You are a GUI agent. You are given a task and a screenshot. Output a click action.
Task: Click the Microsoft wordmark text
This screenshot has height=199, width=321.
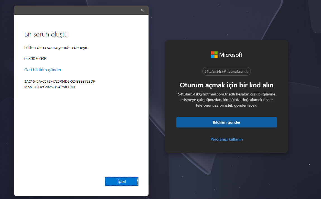click(231, 55)
